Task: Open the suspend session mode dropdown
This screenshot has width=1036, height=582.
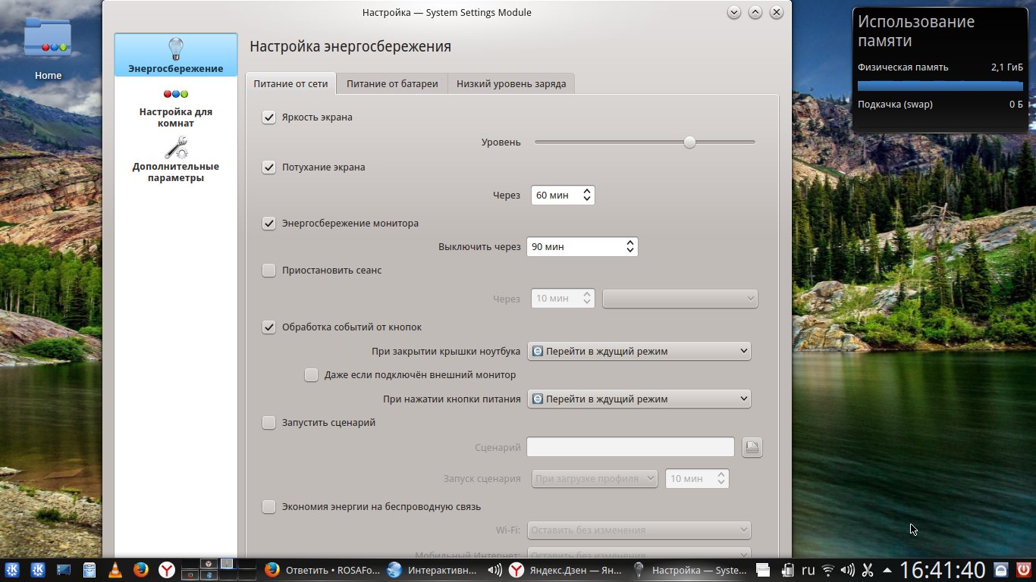Action: (680, 299)
